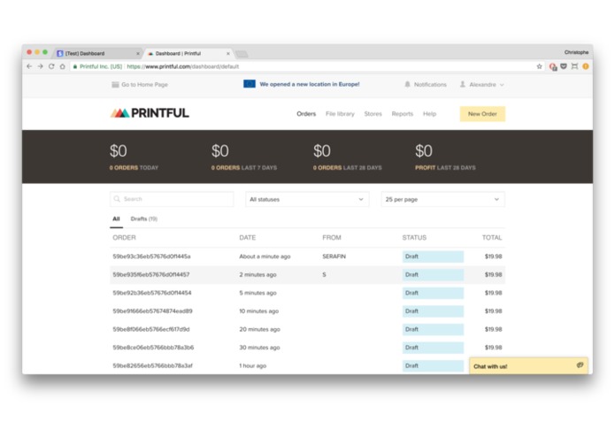
Task: Switch to the Drafts (19) tab
Action: pos(144,219)
